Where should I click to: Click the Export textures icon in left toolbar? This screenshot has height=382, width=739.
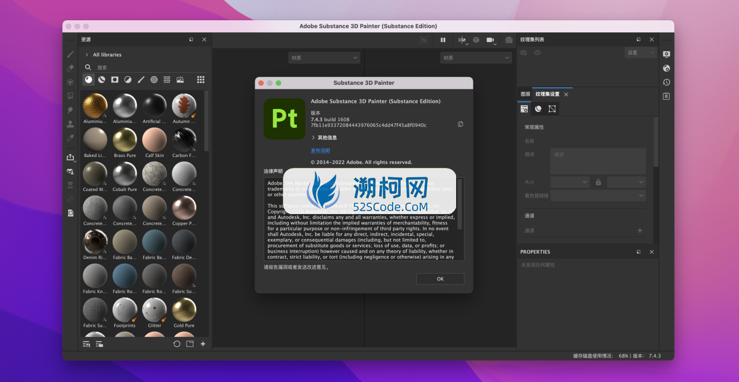70,157
